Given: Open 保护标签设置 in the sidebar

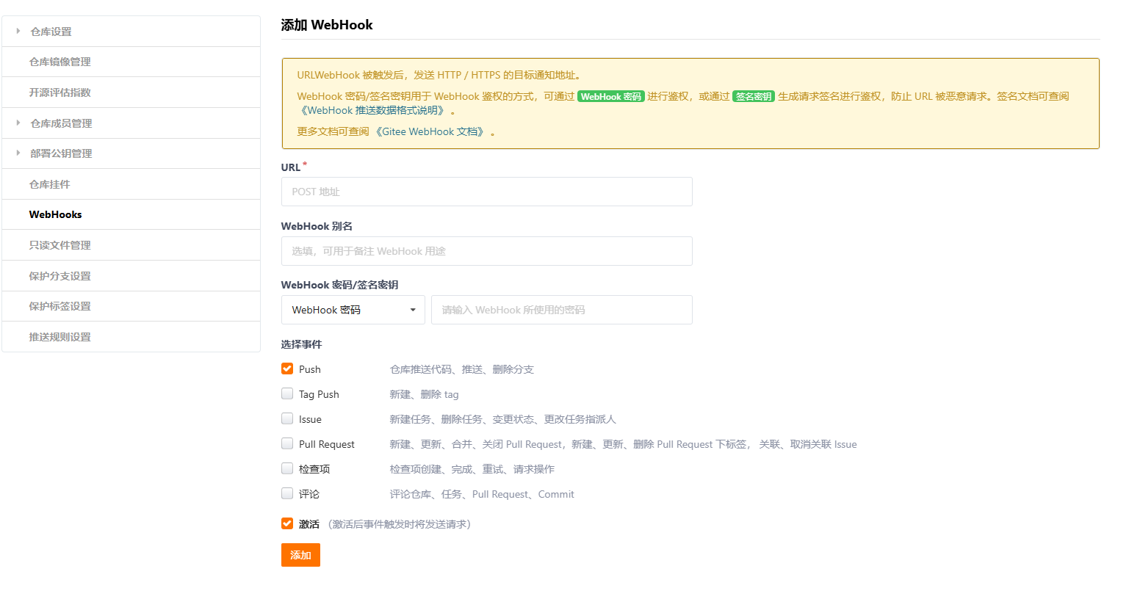Looking at the screenshot, I should [131, 306].
